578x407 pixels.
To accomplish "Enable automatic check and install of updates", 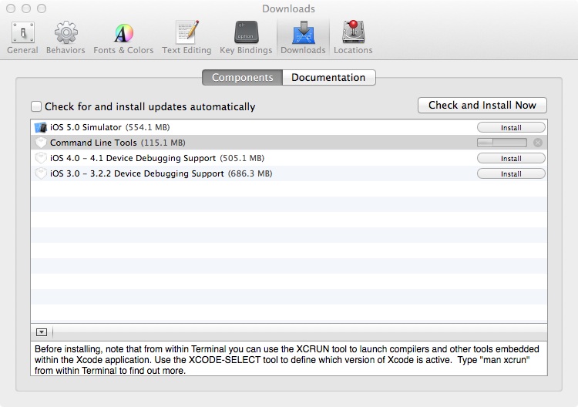I will 36,106.
